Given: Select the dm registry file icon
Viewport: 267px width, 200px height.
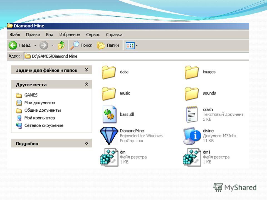Looking at the screenshot, I should [x=109, y=157].
